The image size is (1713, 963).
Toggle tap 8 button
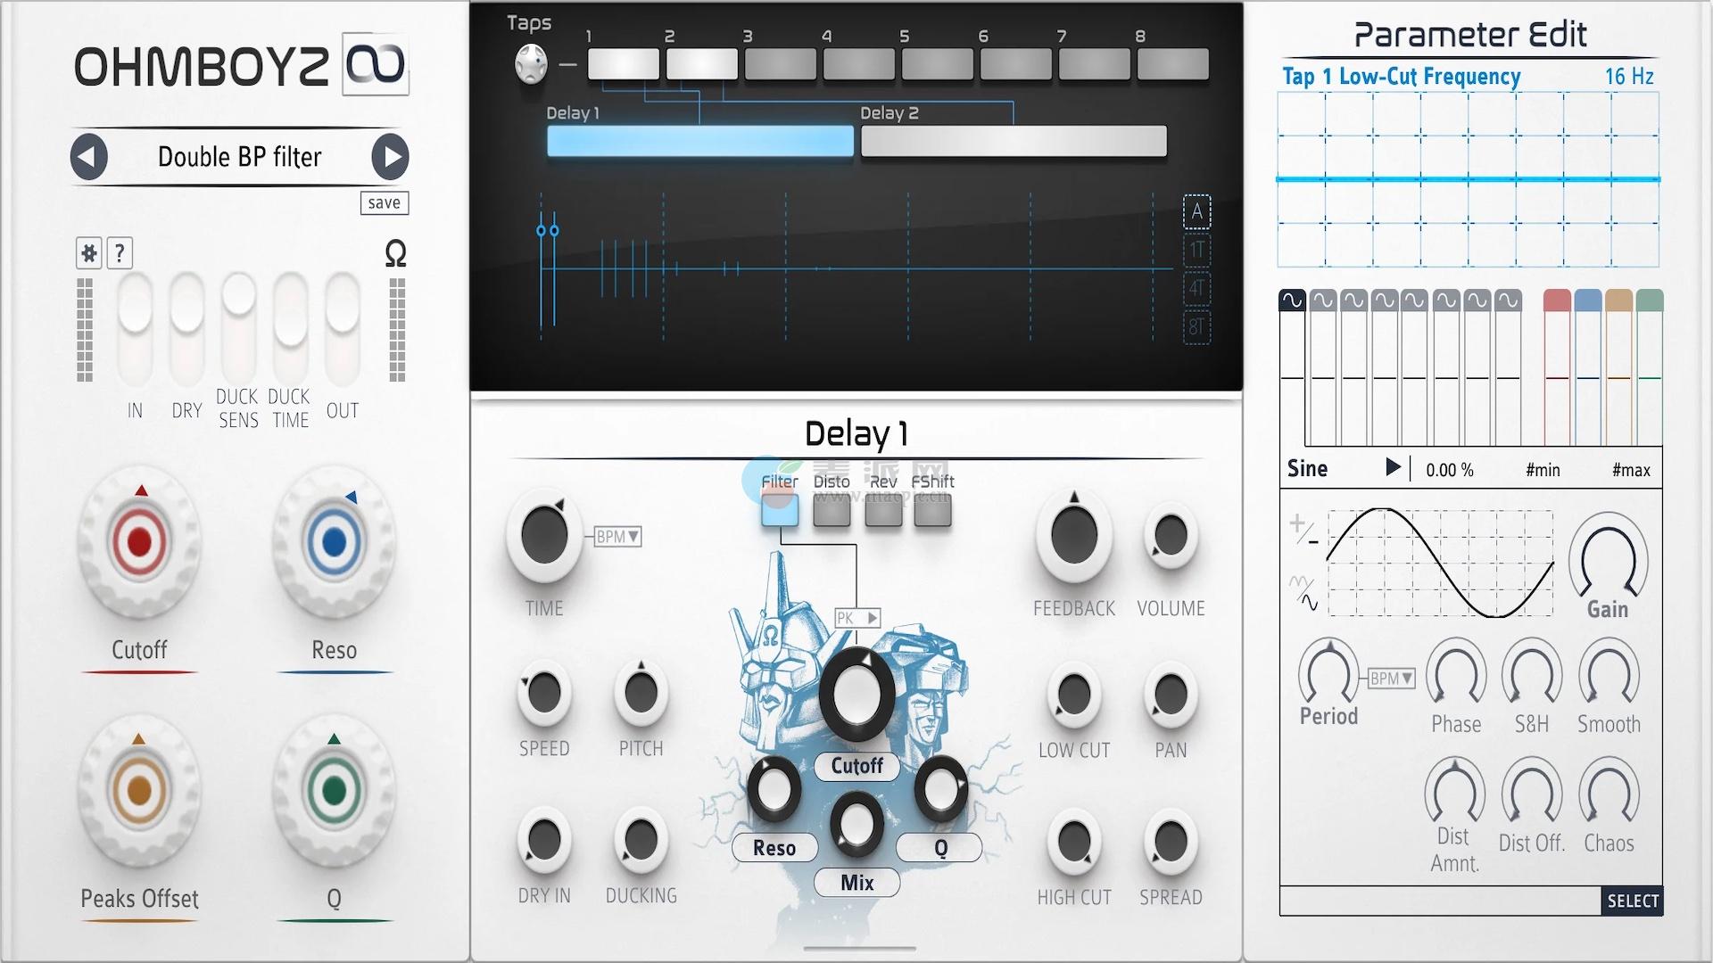1173,64
